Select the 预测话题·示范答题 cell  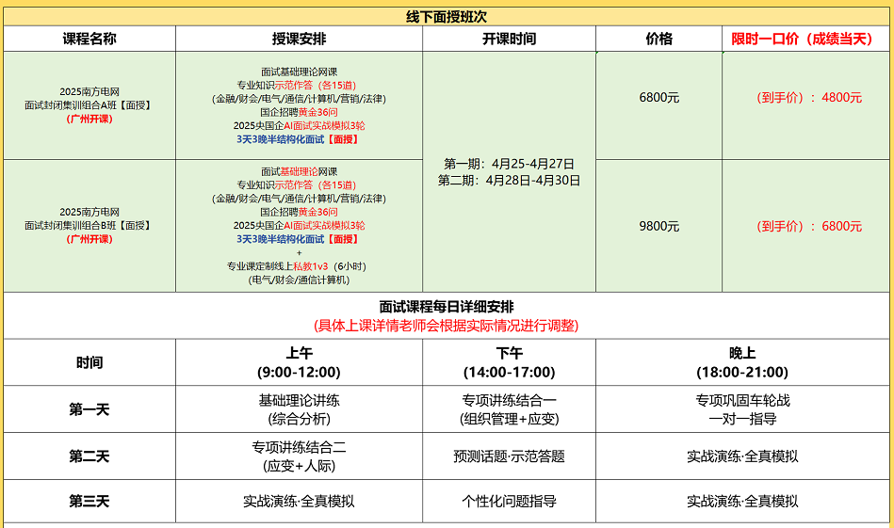point(509,456)
